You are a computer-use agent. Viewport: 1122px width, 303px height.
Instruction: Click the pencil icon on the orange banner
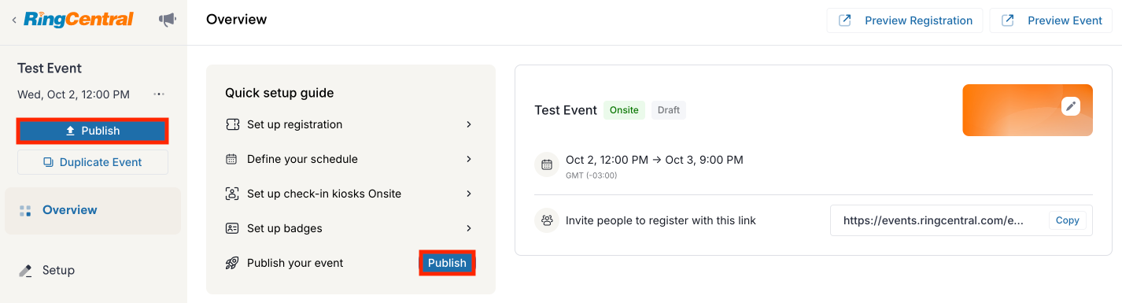click(1070, 106)
